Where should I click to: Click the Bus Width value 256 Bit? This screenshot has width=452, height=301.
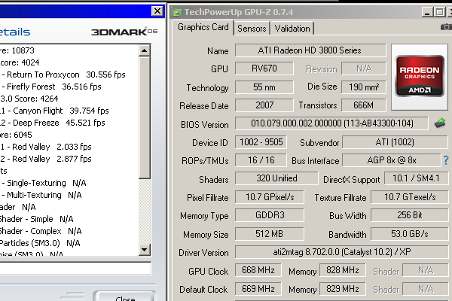[410, 215]
